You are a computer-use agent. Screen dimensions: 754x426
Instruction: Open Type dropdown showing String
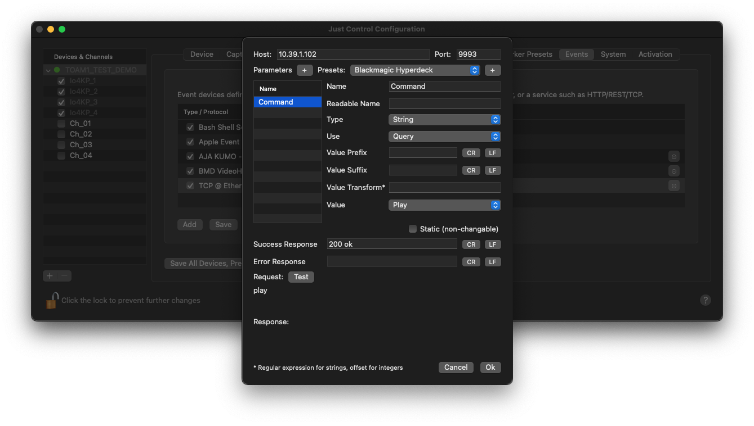click(x=444, y=120)
